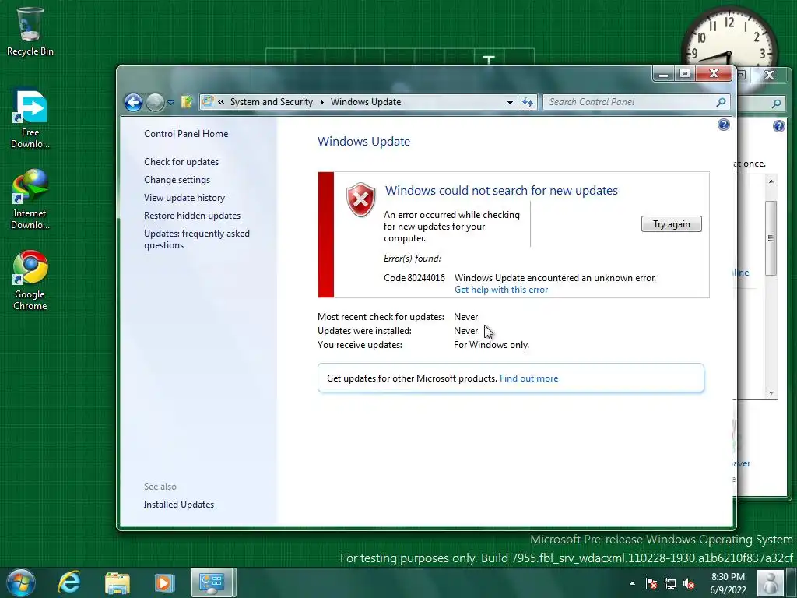The height and width of the screenshot is (598, 797).
Task: Open Restore hidden updates
Action: 192,216
